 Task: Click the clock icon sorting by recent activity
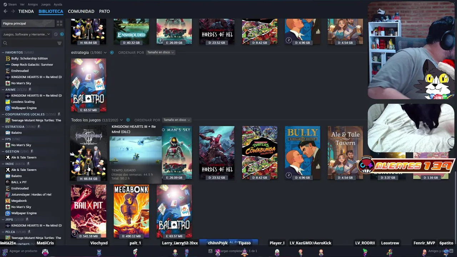[x=56, y=34]
